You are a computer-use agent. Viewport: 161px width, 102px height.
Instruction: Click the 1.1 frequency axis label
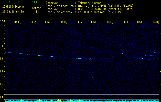tap(2, 33)
